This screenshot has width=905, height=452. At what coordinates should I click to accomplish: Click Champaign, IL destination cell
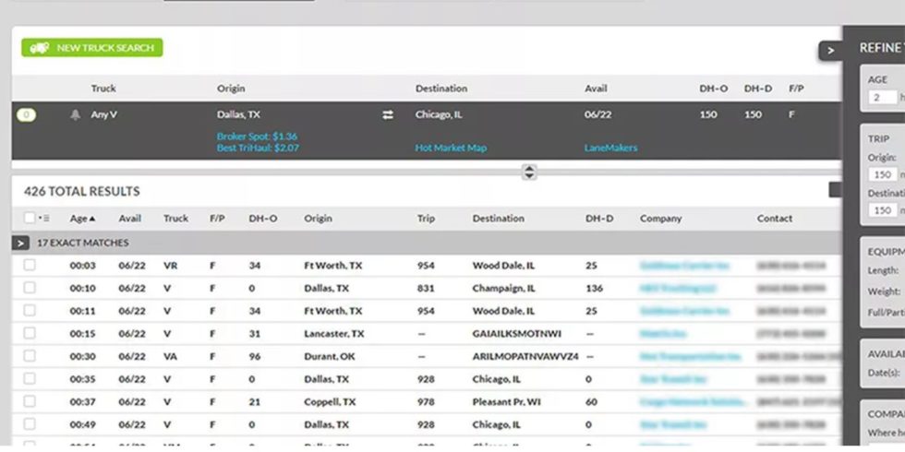pyautogui.click(x=504, y=288)
